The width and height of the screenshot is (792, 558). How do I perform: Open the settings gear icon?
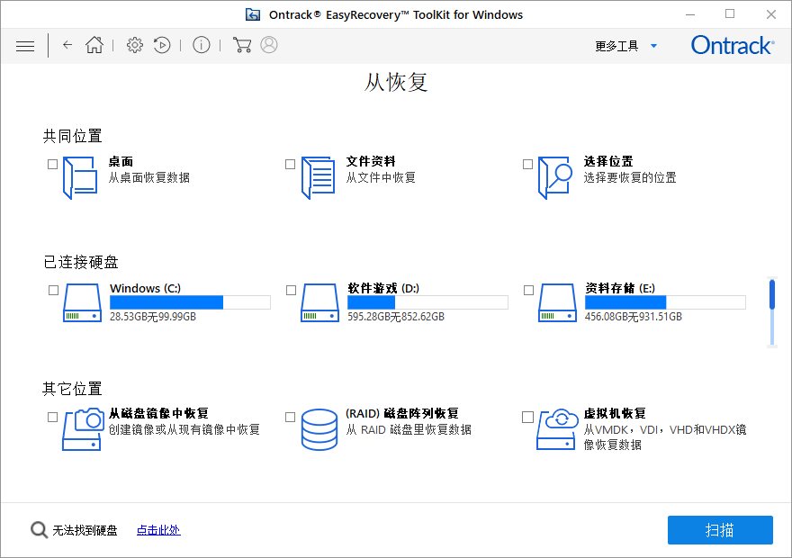pyautogui.click(x=135, y=45)
